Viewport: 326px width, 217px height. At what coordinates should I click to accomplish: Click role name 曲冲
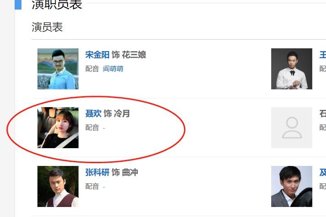[130, 172]
